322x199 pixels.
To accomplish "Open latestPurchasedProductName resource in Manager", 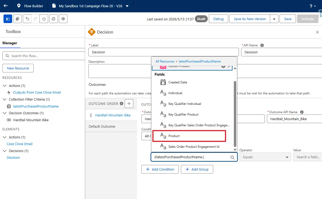I will [36, 106].
